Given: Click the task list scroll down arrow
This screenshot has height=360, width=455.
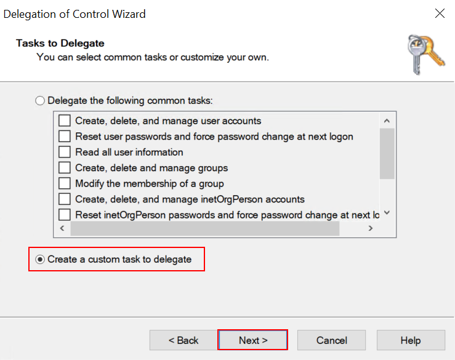Looking at the screenshot, I should (387, 213).
